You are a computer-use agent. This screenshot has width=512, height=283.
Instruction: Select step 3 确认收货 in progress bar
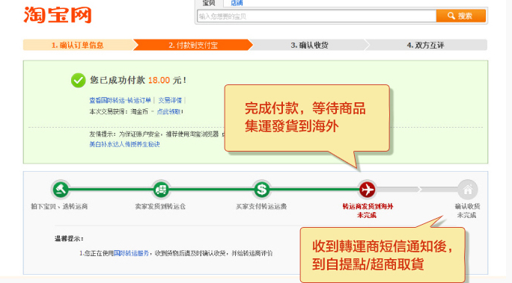click(x=309, y=45)
